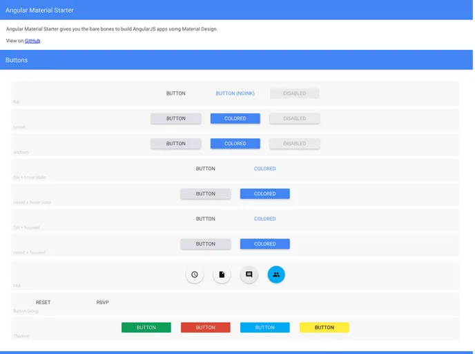This screenshot has width=475, height=354.
Task: Click the RESET button
Action: click(43, 302)
